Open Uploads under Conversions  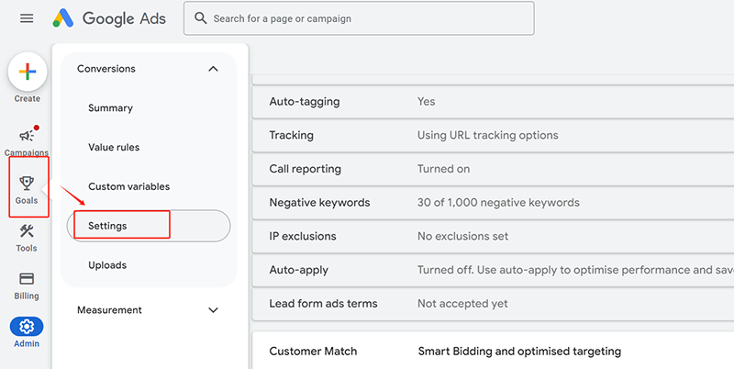(x=107, y=265)
